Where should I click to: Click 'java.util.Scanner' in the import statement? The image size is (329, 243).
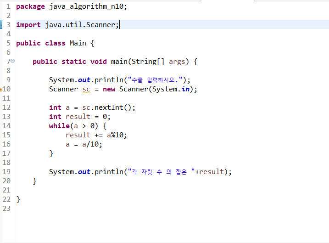(x=80, y=25)
